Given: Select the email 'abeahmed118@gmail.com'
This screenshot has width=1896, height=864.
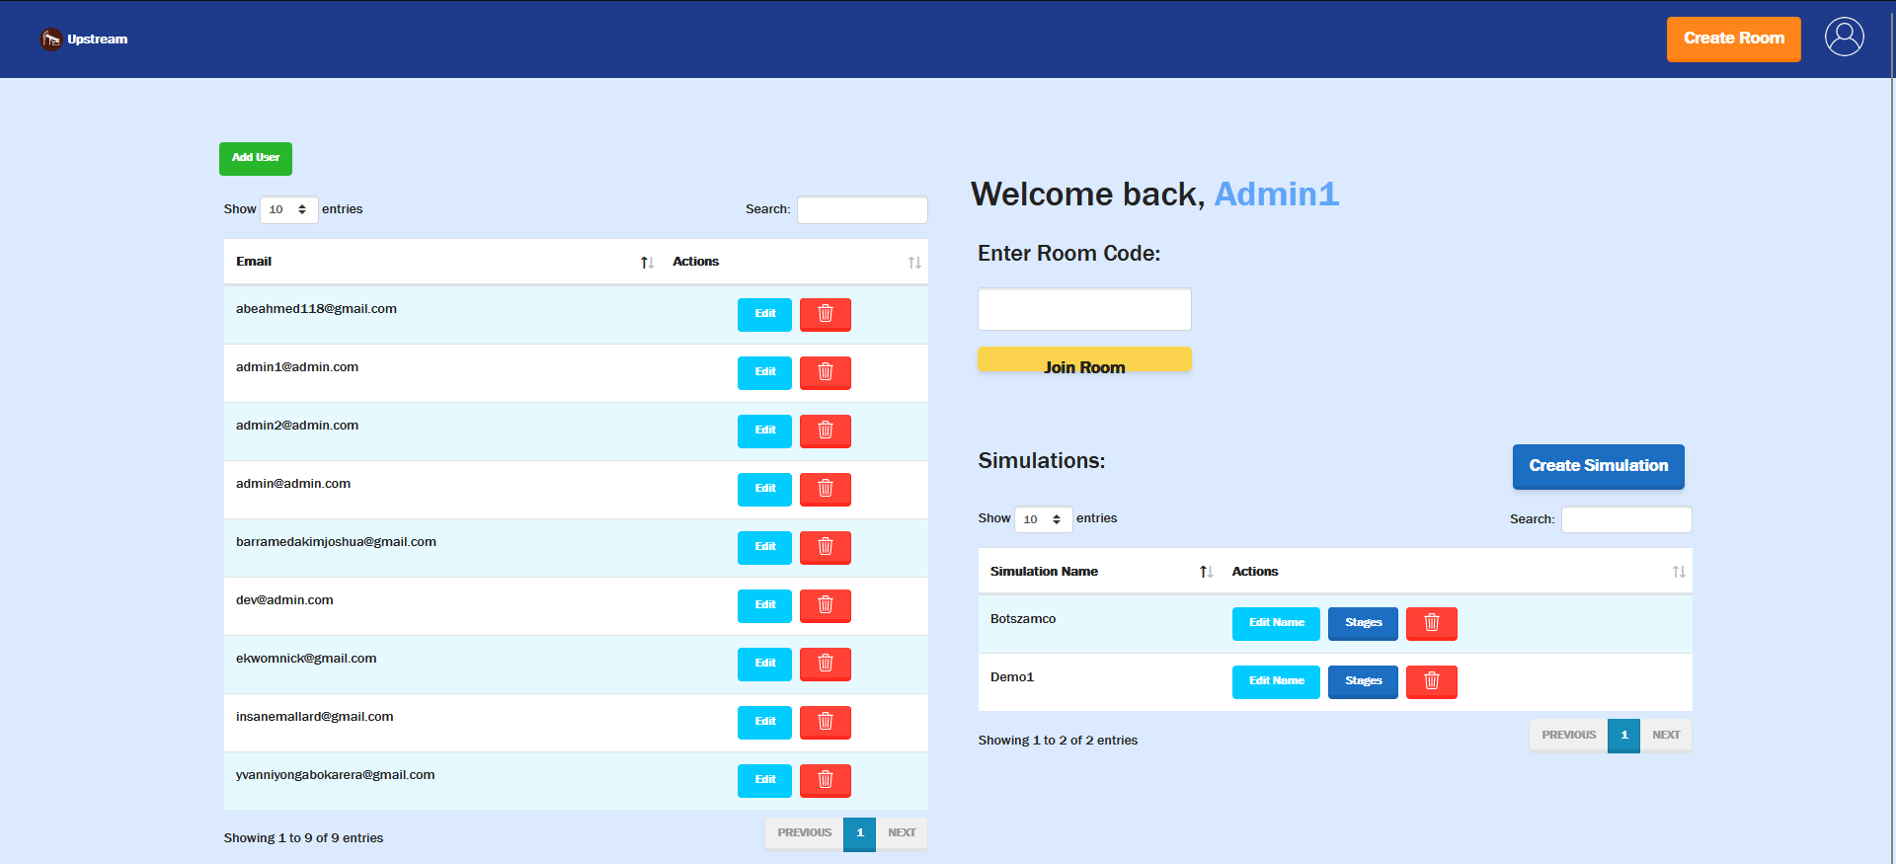Looking at the screenshot, I should click(x=316, y=309).
